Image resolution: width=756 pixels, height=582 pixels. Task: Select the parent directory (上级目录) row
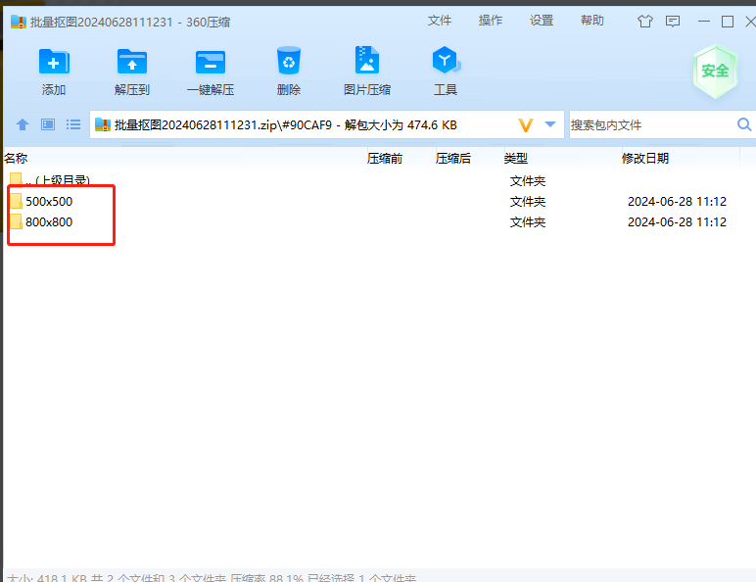(x=50, y=180)
